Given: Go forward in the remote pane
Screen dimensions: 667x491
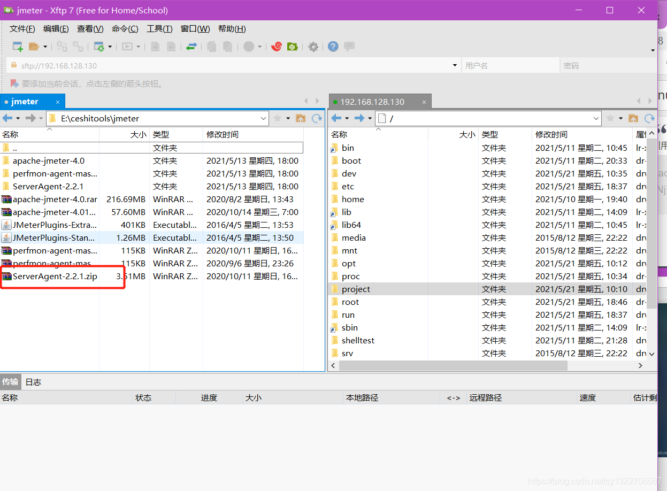Looking at the screenshot, I should click(x=359, y=118).
